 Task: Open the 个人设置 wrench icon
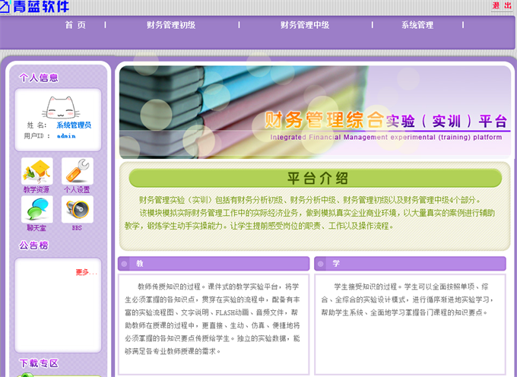[77, 170]
